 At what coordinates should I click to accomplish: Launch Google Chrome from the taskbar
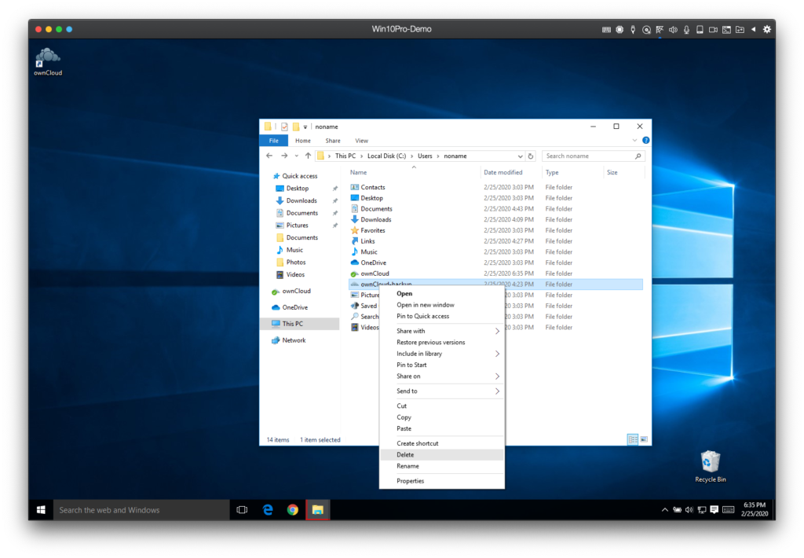[293, 510]
